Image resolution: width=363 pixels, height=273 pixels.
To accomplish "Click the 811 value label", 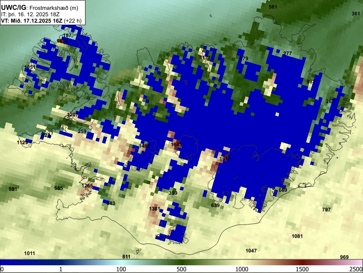I will [126, 257].
